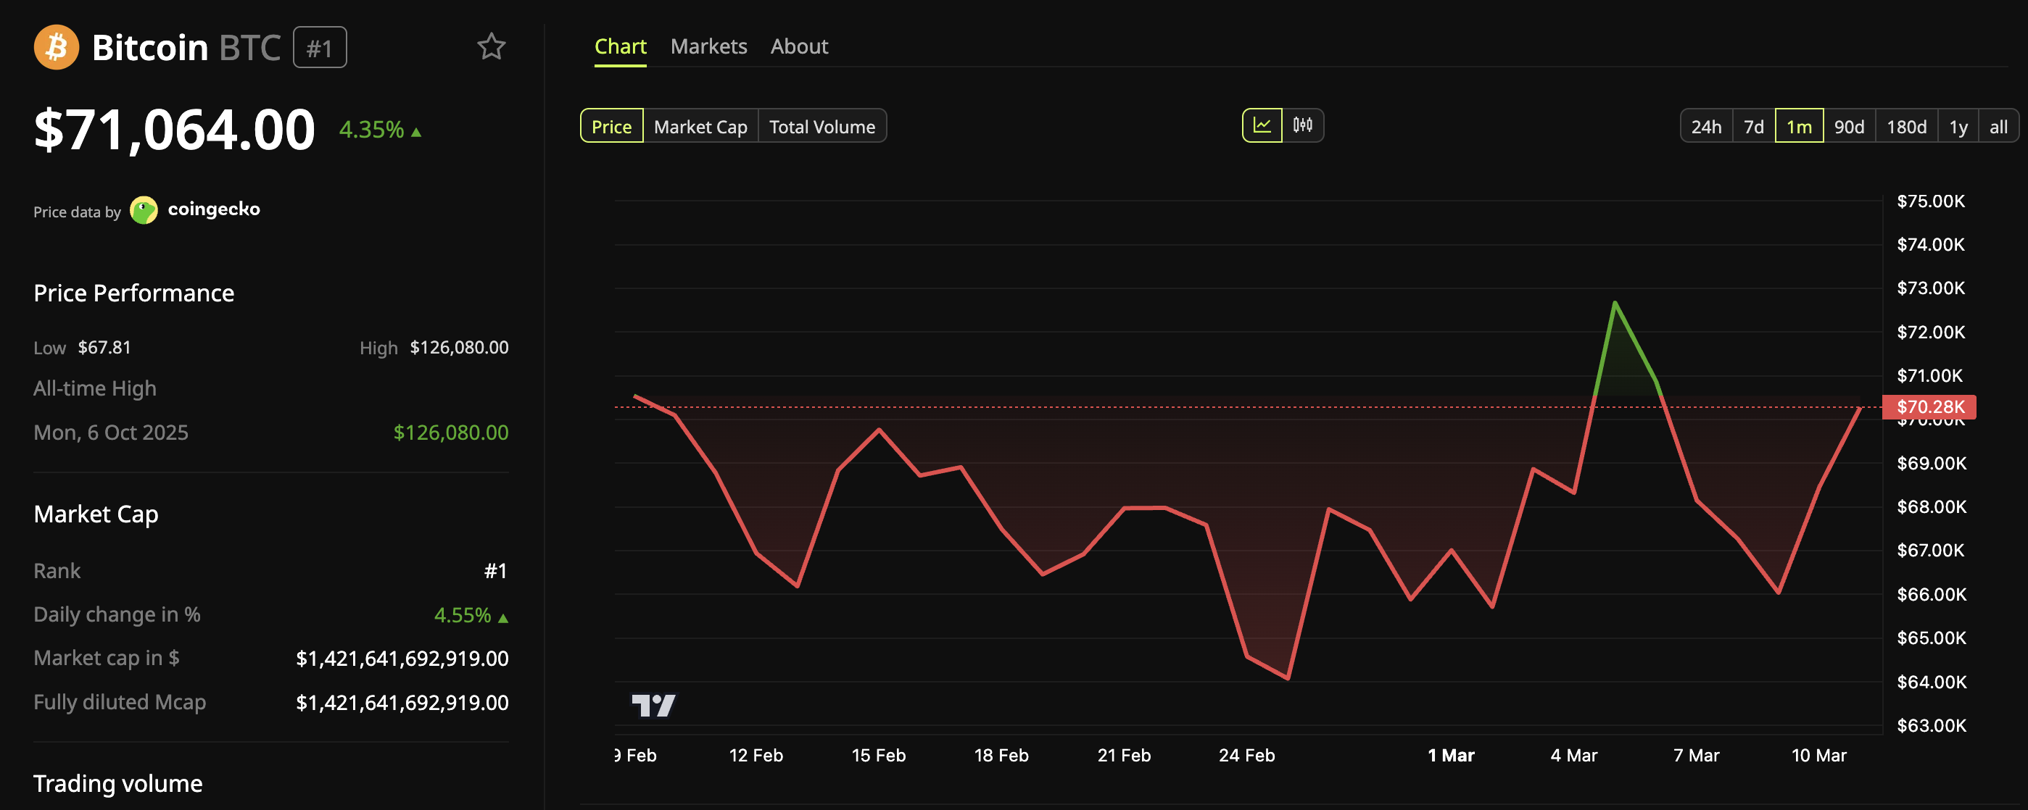Select the Price data toggle
The image size is (2028, 810).
click(611, 127)
